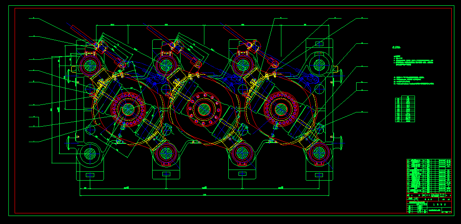Image resolution: width=461 pixels, height=224 pixels.
Task: Select the hatched shaft at the top-right corner
Action: click(319, 65)
